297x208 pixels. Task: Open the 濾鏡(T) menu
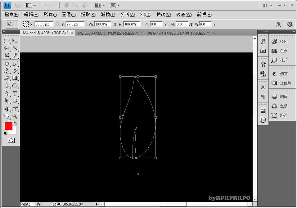click(x=108, y=15)
